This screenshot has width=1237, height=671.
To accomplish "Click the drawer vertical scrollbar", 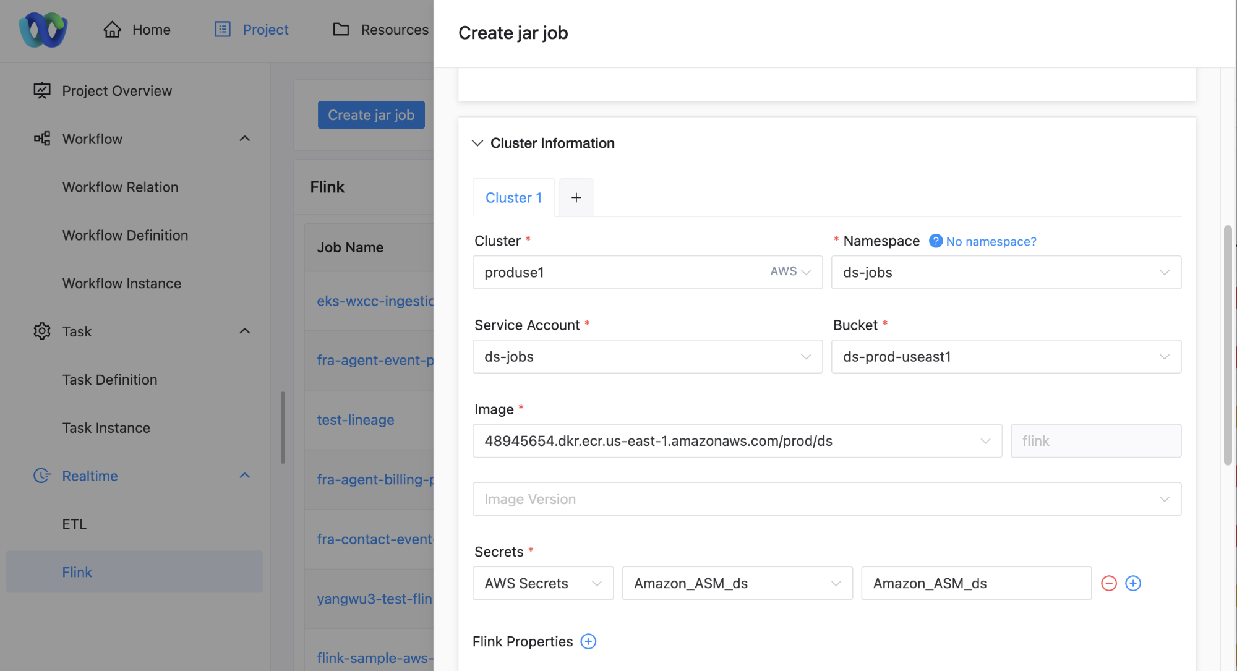I will [1228, 344].
